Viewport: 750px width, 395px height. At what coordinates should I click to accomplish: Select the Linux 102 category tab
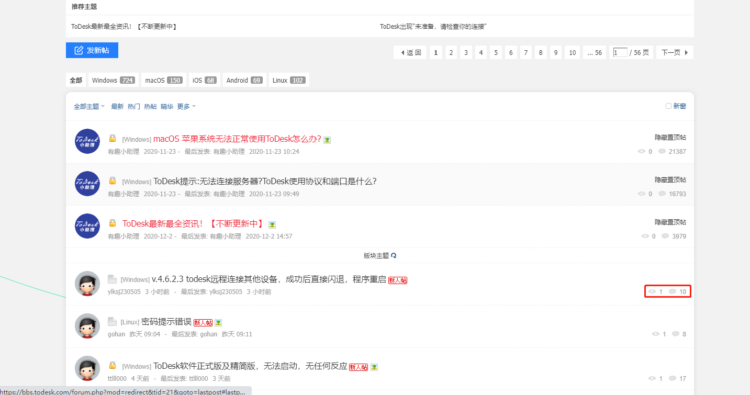[289, 80]
